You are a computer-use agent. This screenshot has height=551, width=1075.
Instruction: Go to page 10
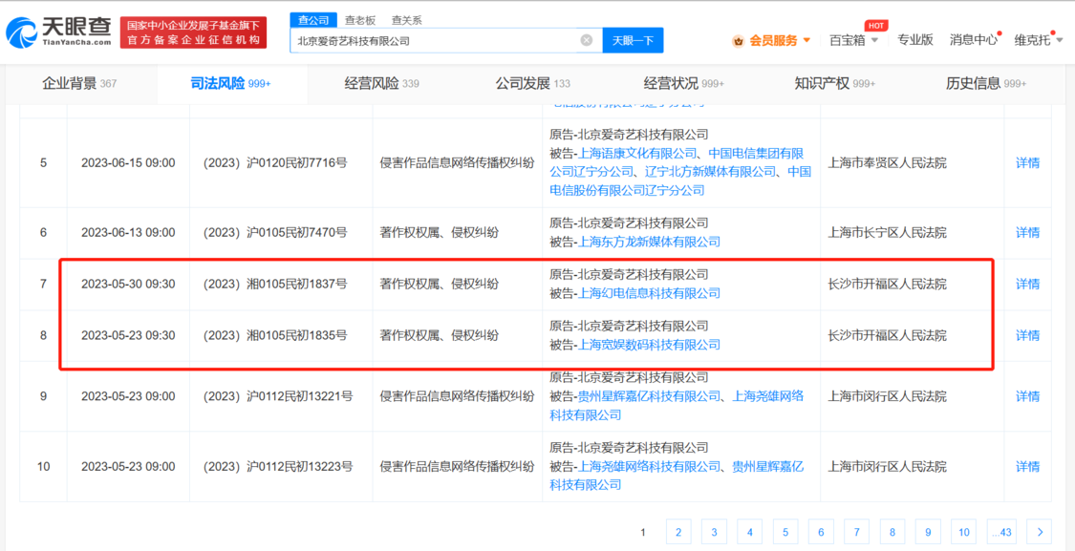[x=963, y=531]
